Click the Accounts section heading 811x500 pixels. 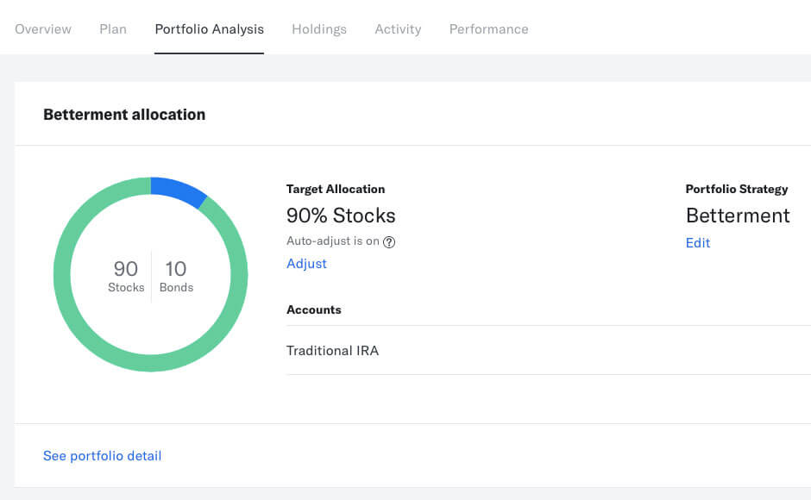coord(314,309)
